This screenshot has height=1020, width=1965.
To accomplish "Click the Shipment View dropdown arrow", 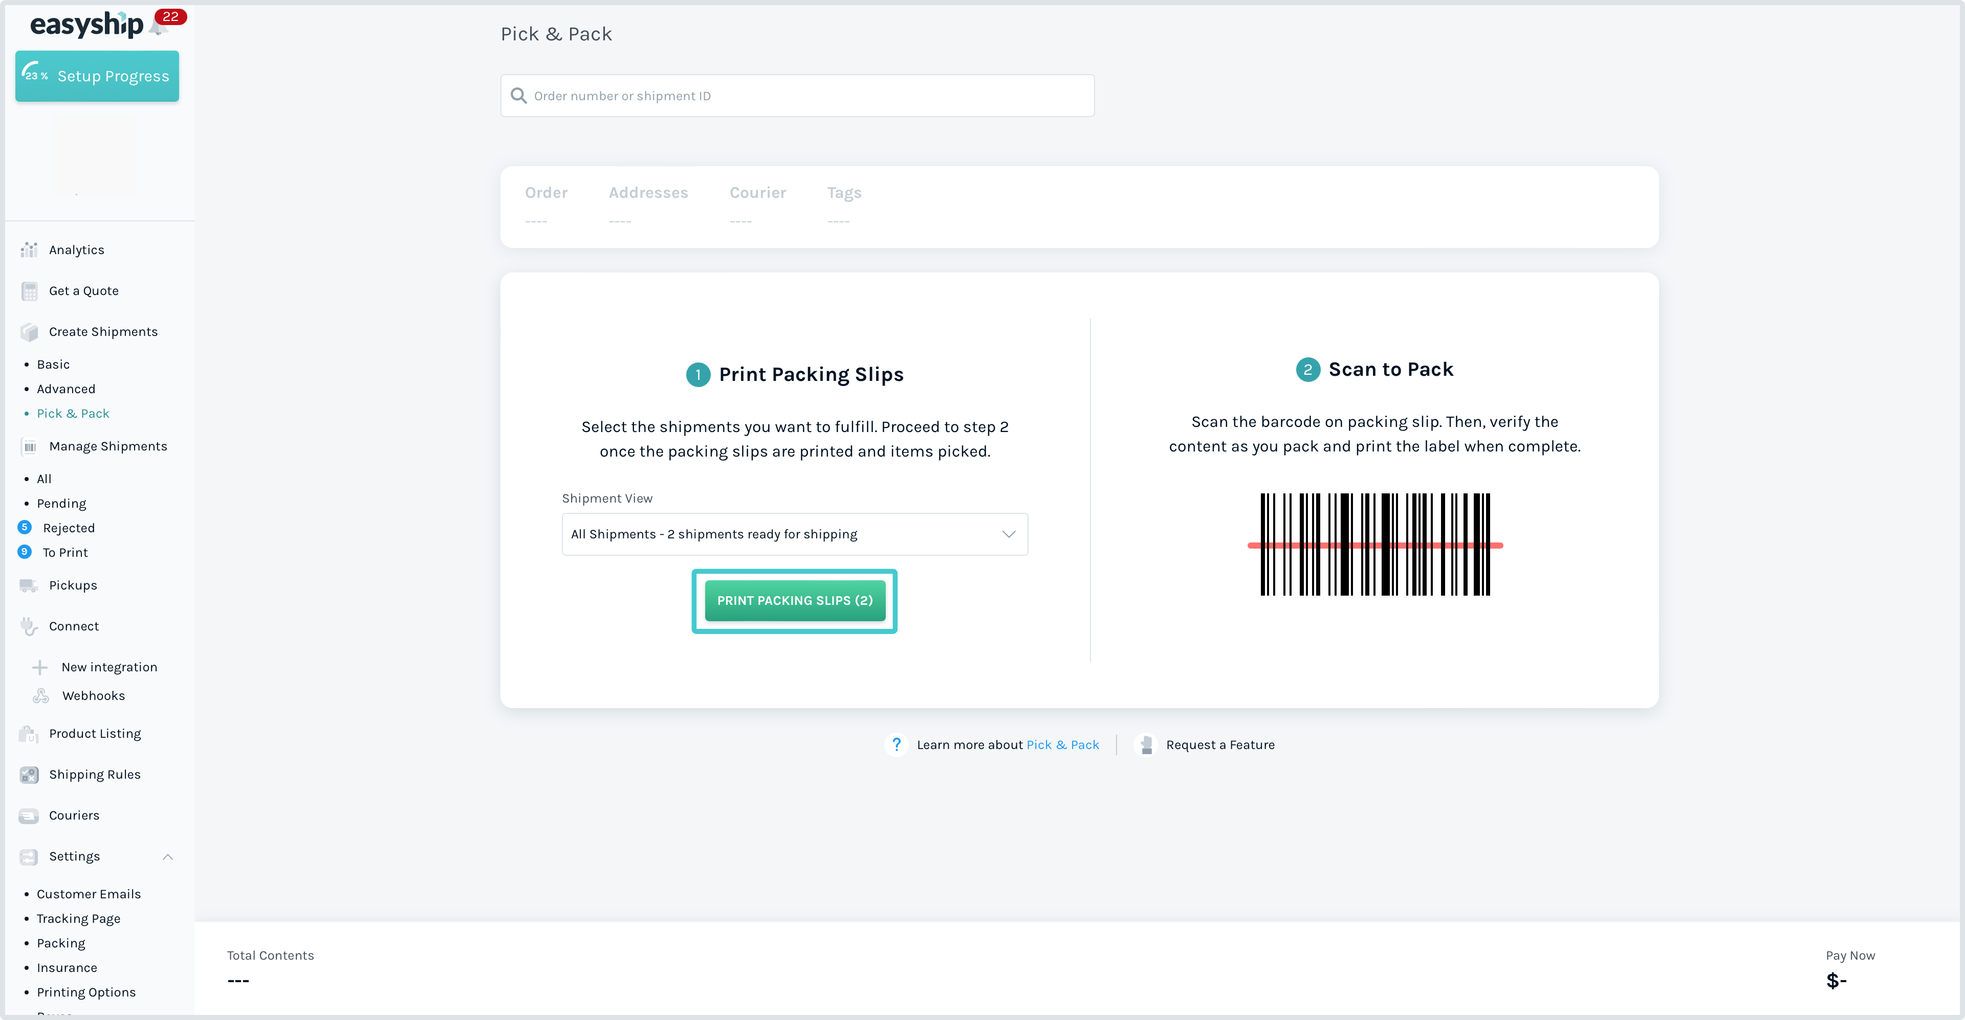I will [1009, 534].
